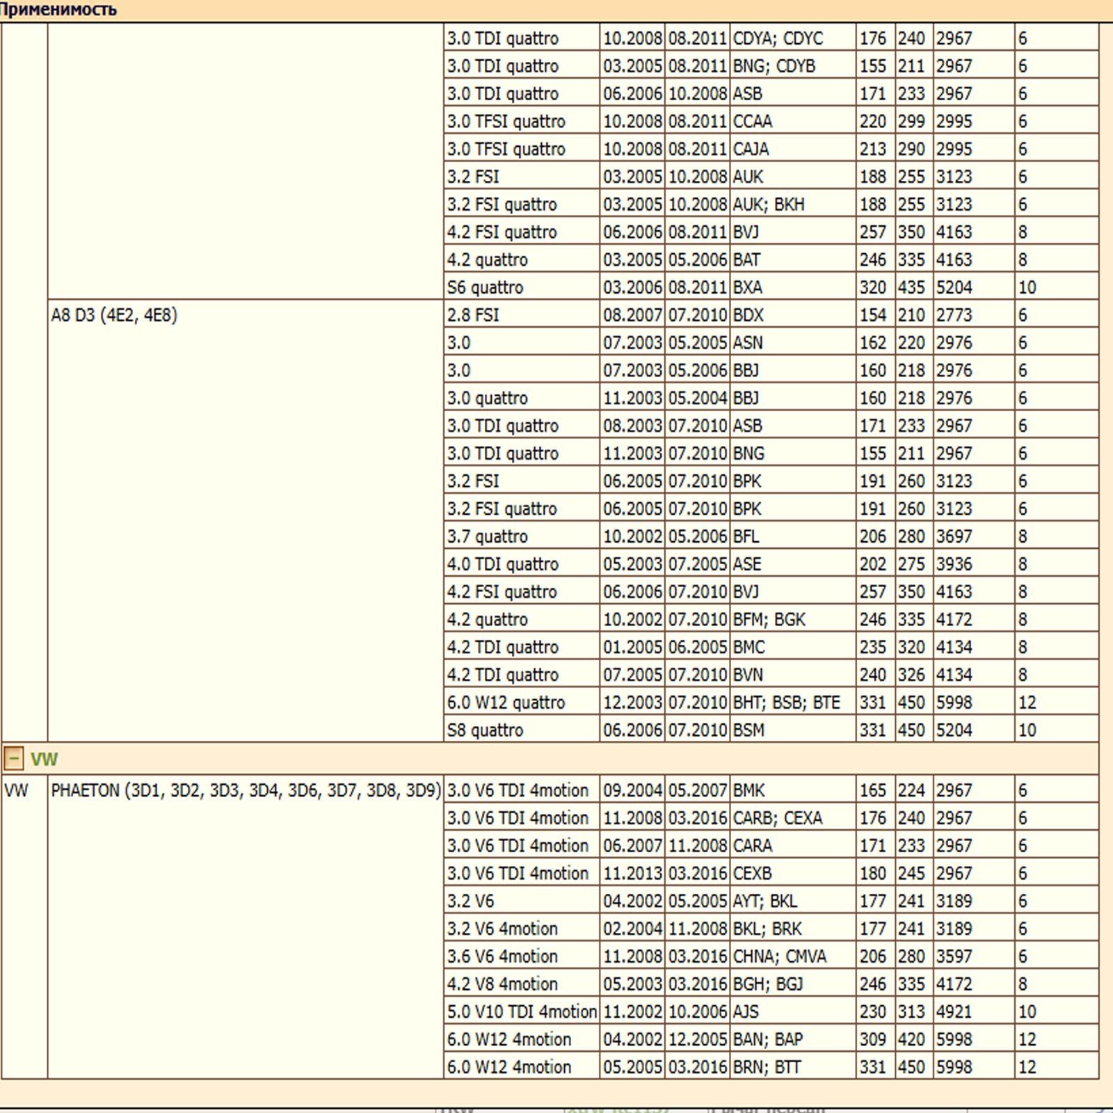Click power value 180 in CEXB row
The image size is (1113, 1113).
click(872, 873)
